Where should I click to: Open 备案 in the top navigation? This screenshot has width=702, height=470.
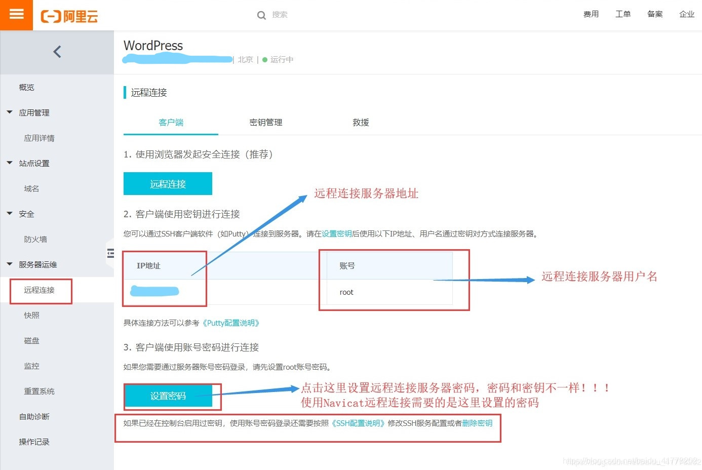click(655, 14)
